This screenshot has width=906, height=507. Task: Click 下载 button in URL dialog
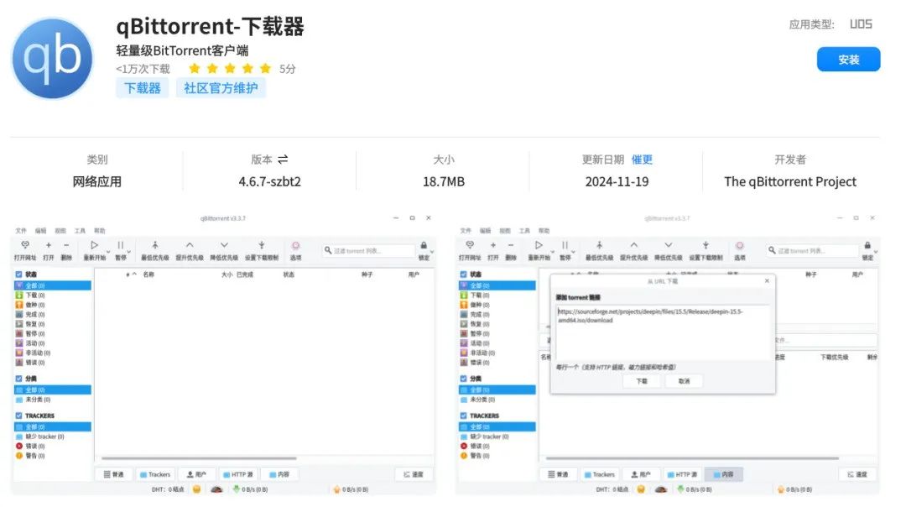[642, 382]
